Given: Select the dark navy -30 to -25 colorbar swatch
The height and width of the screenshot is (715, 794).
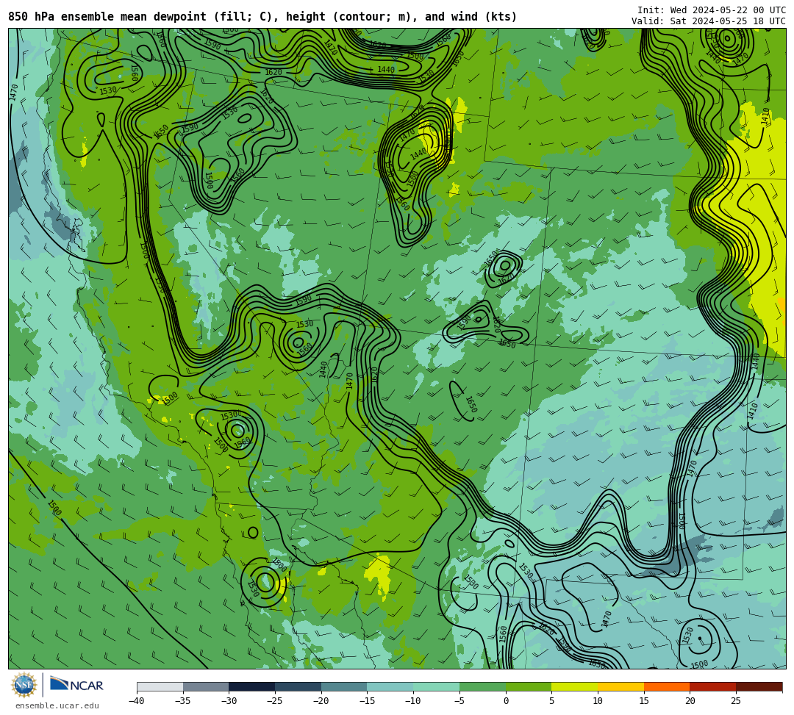Looking at the screenshot, I should [x=252, y=686].
